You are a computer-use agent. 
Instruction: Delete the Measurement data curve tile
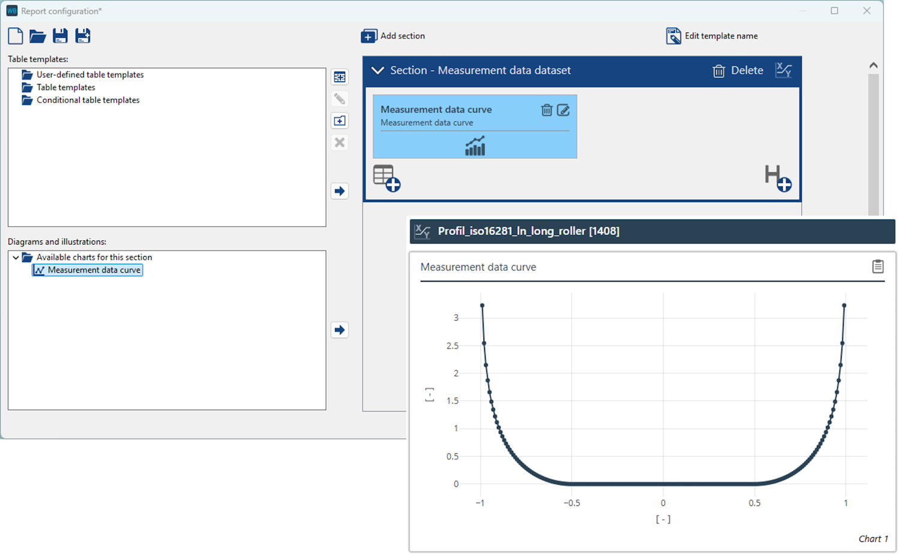547,110
